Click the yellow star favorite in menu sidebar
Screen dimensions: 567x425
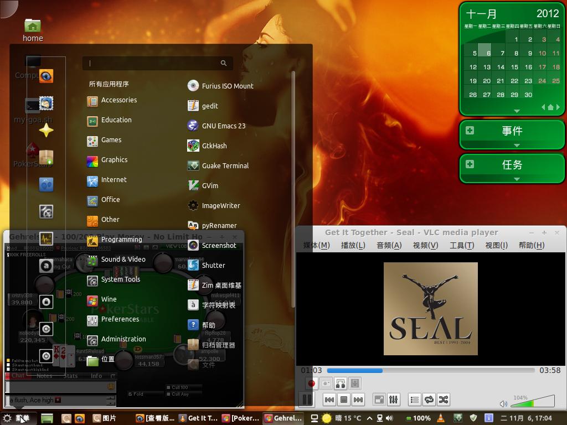[47, 130]
